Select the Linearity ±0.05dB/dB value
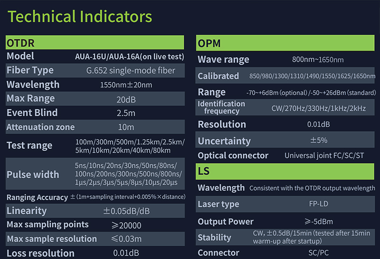 coord(126,211)
